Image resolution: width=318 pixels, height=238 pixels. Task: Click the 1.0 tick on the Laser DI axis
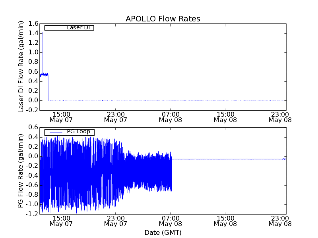33,52
